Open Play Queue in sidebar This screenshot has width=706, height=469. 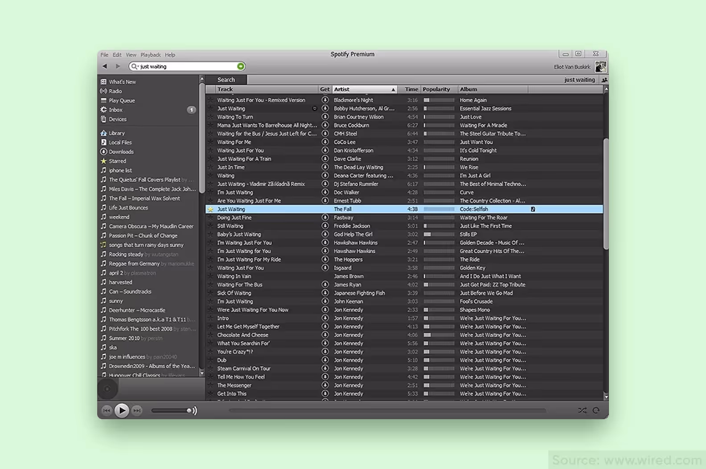122,101
